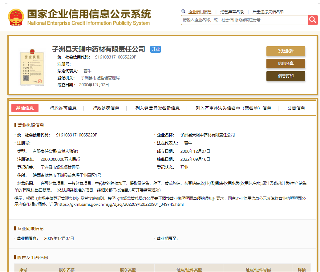Open the 行政处罚信息 tab

(106, 108)
